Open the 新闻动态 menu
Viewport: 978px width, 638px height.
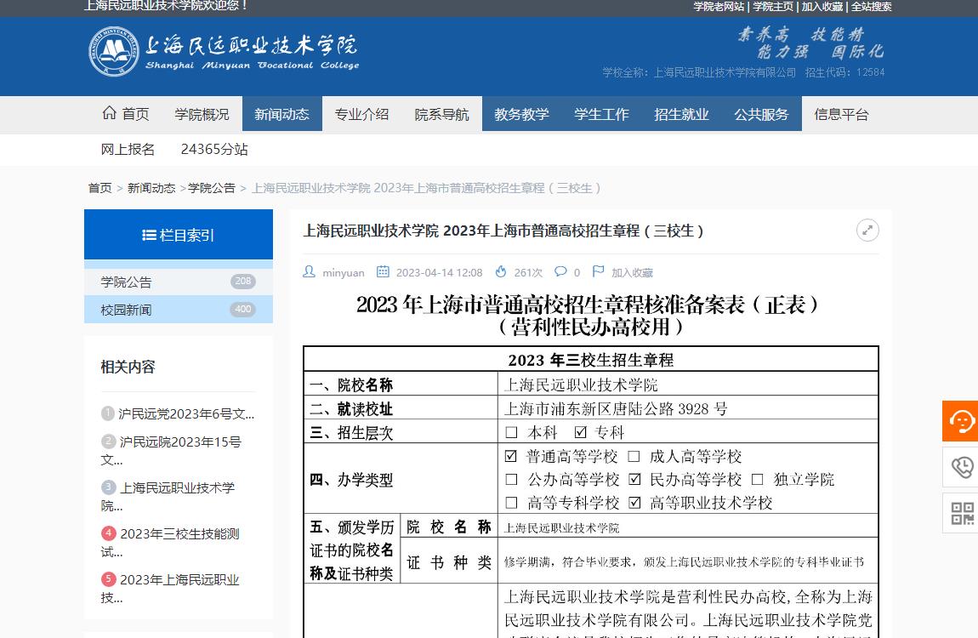pos(282,114)
